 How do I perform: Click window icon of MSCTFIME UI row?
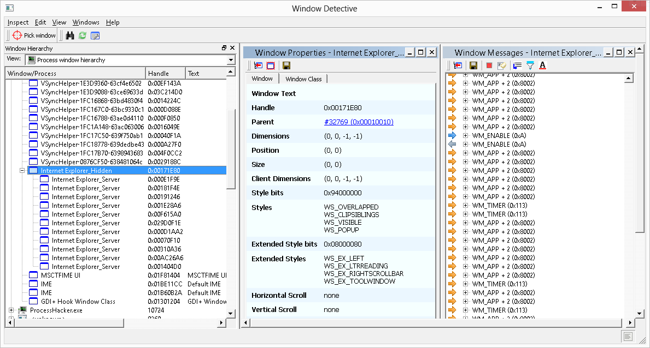point(33,275)
